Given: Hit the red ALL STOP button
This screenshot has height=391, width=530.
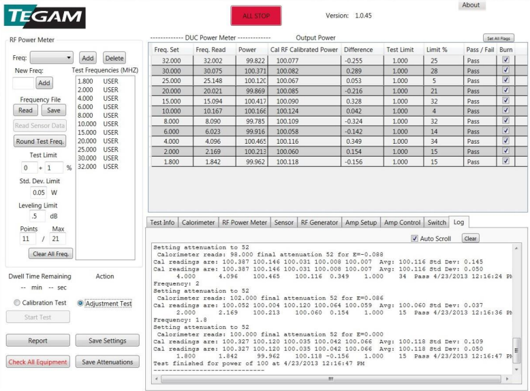Looking at the screenshot, I should pos(256,16).
